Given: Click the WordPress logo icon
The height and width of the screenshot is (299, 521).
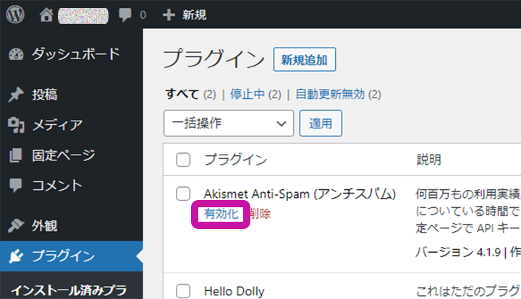Looking at the screenshot, I should 16,14.
